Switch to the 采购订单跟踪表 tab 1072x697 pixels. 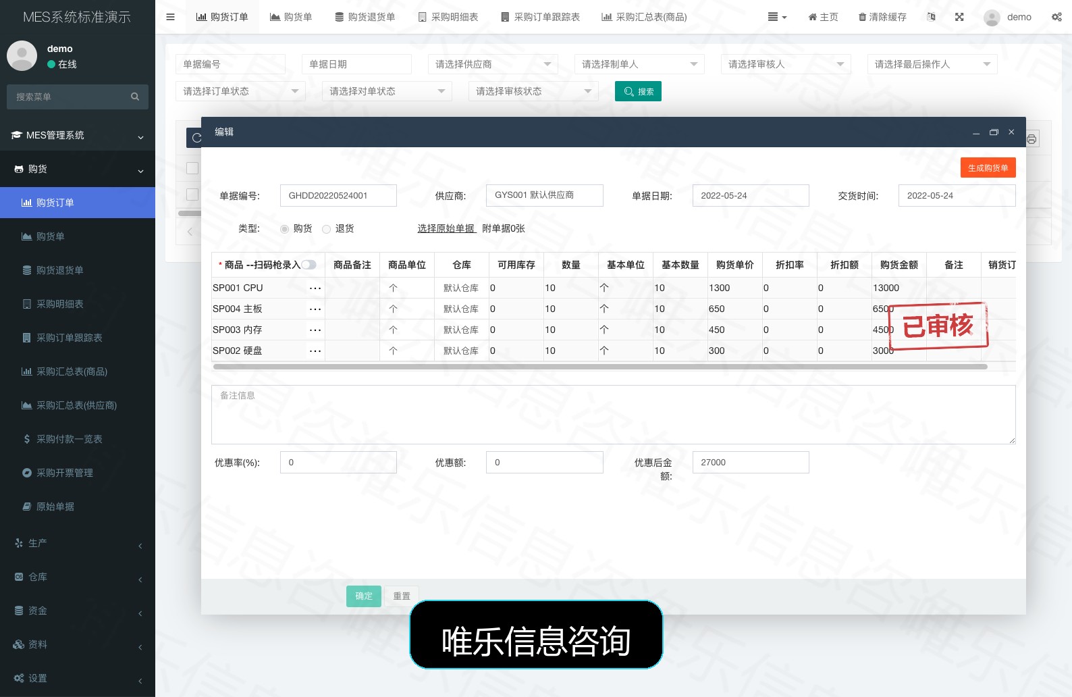click(x=540, y=17)
